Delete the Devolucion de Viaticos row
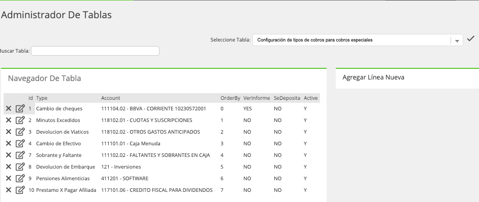The image size is (479, 202). point(9,132)
